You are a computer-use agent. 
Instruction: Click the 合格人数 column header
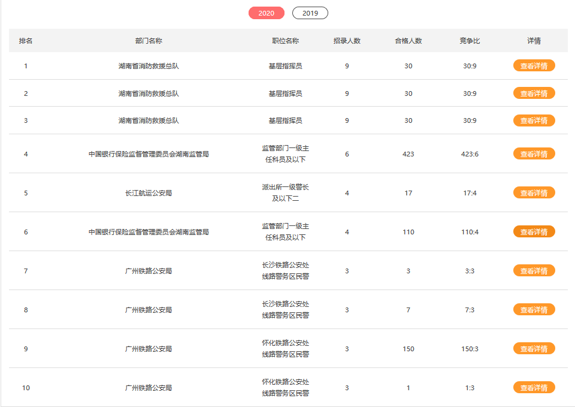coord(408,41)
